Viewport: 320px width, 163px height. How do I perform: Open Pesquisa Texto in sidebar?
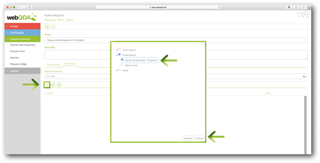pos(18,51)
